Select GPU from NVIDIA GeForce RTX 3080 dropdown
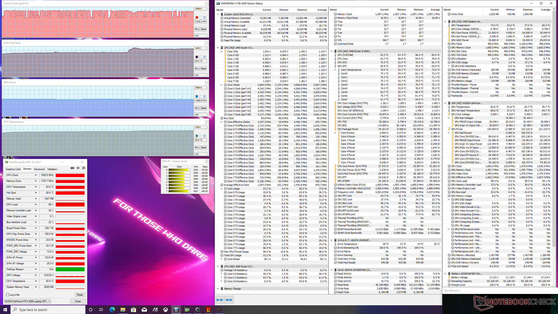Image resolution: width=558 pixels, height=314 pixels. 28,301
